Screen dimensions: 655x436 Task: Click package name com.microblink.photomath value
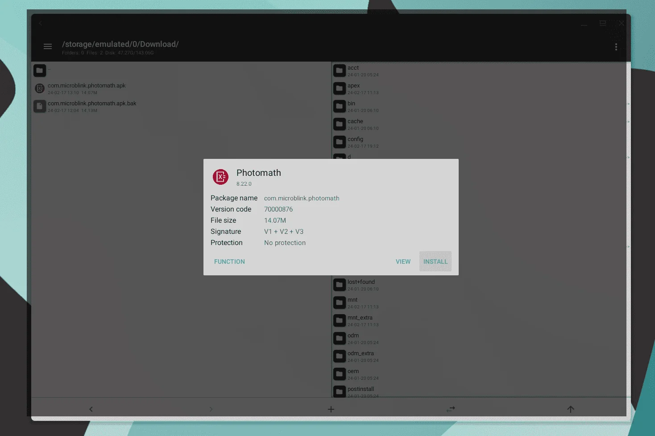(302, 198)
